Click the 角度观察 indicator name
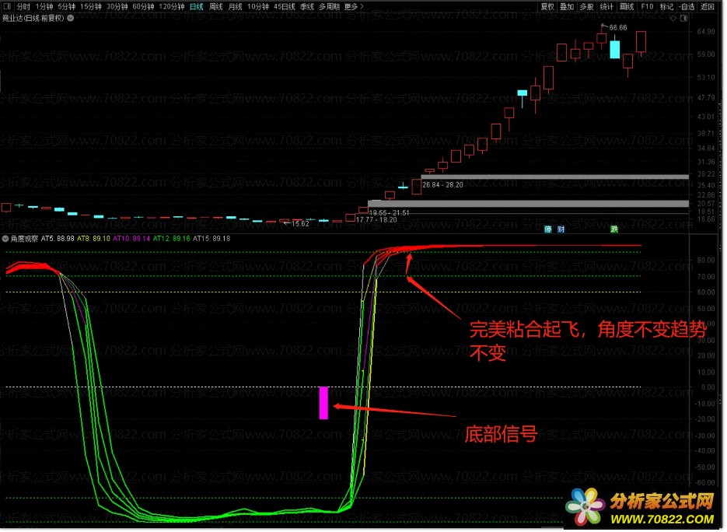Screen dimensions: 727x532 point(24,239)
